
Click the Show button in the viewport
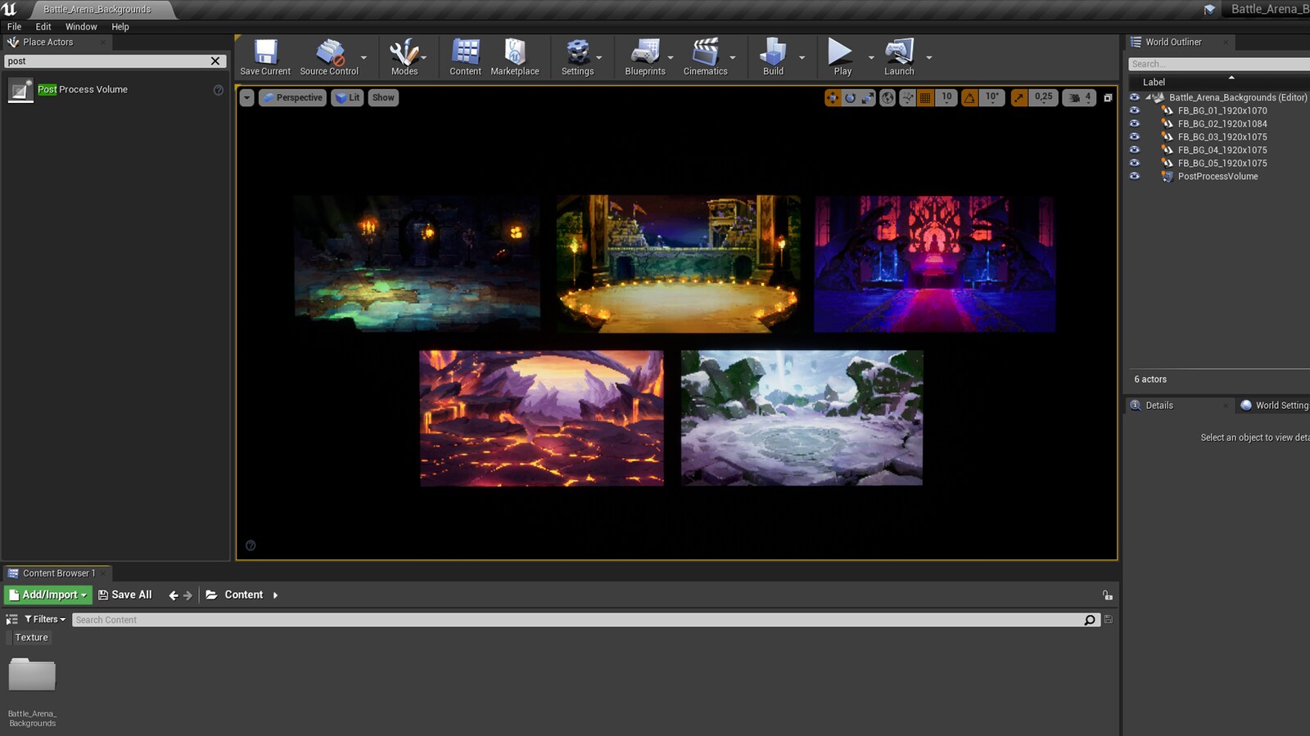383,97
